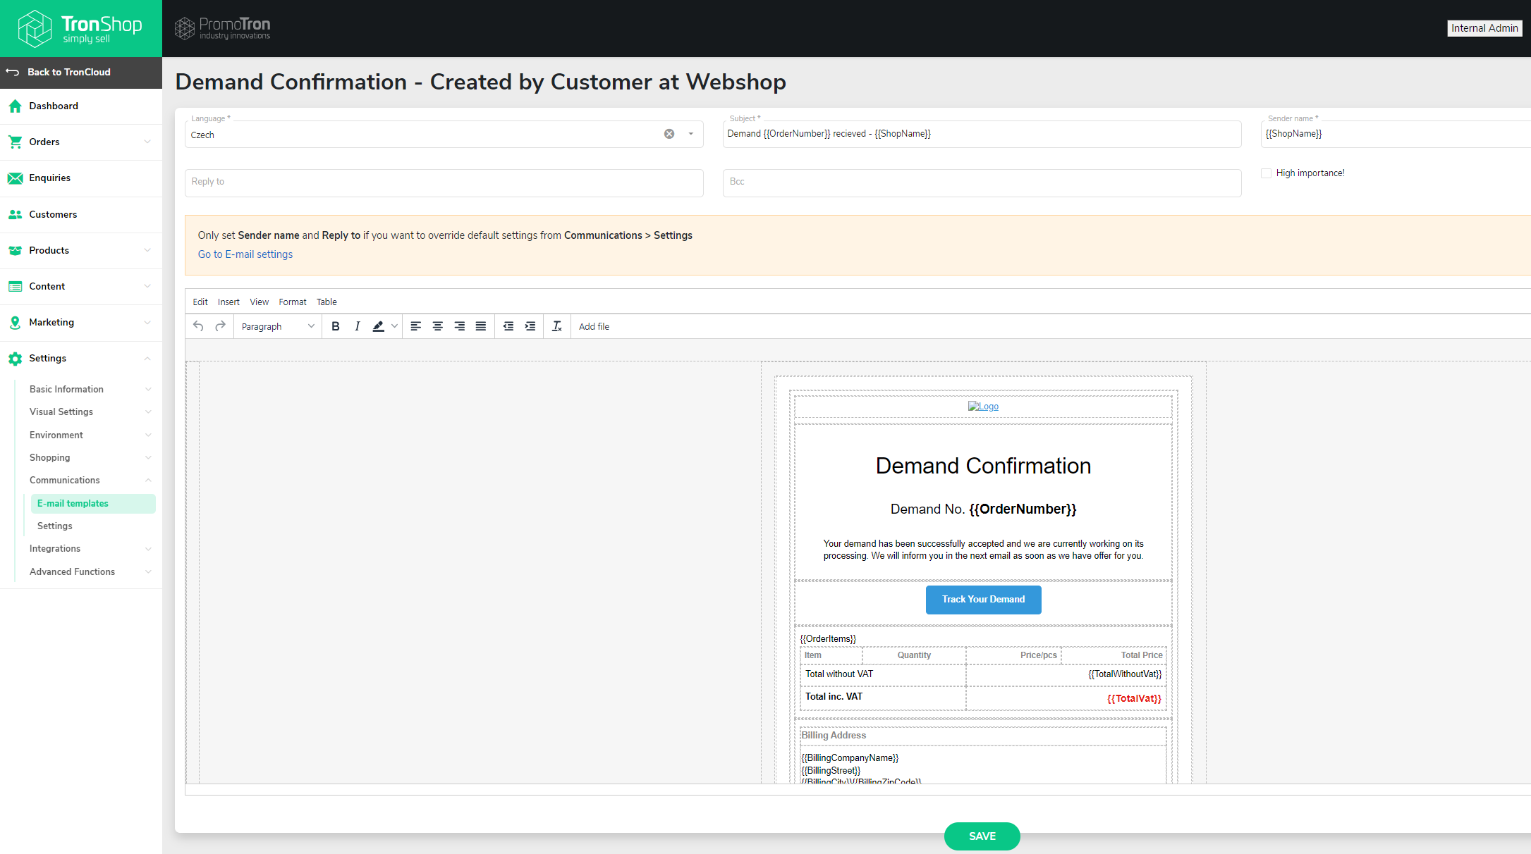The width and height of the screenshot is (1531, 854).
Task: Click the green SAVE button
Action: (982, 836)
